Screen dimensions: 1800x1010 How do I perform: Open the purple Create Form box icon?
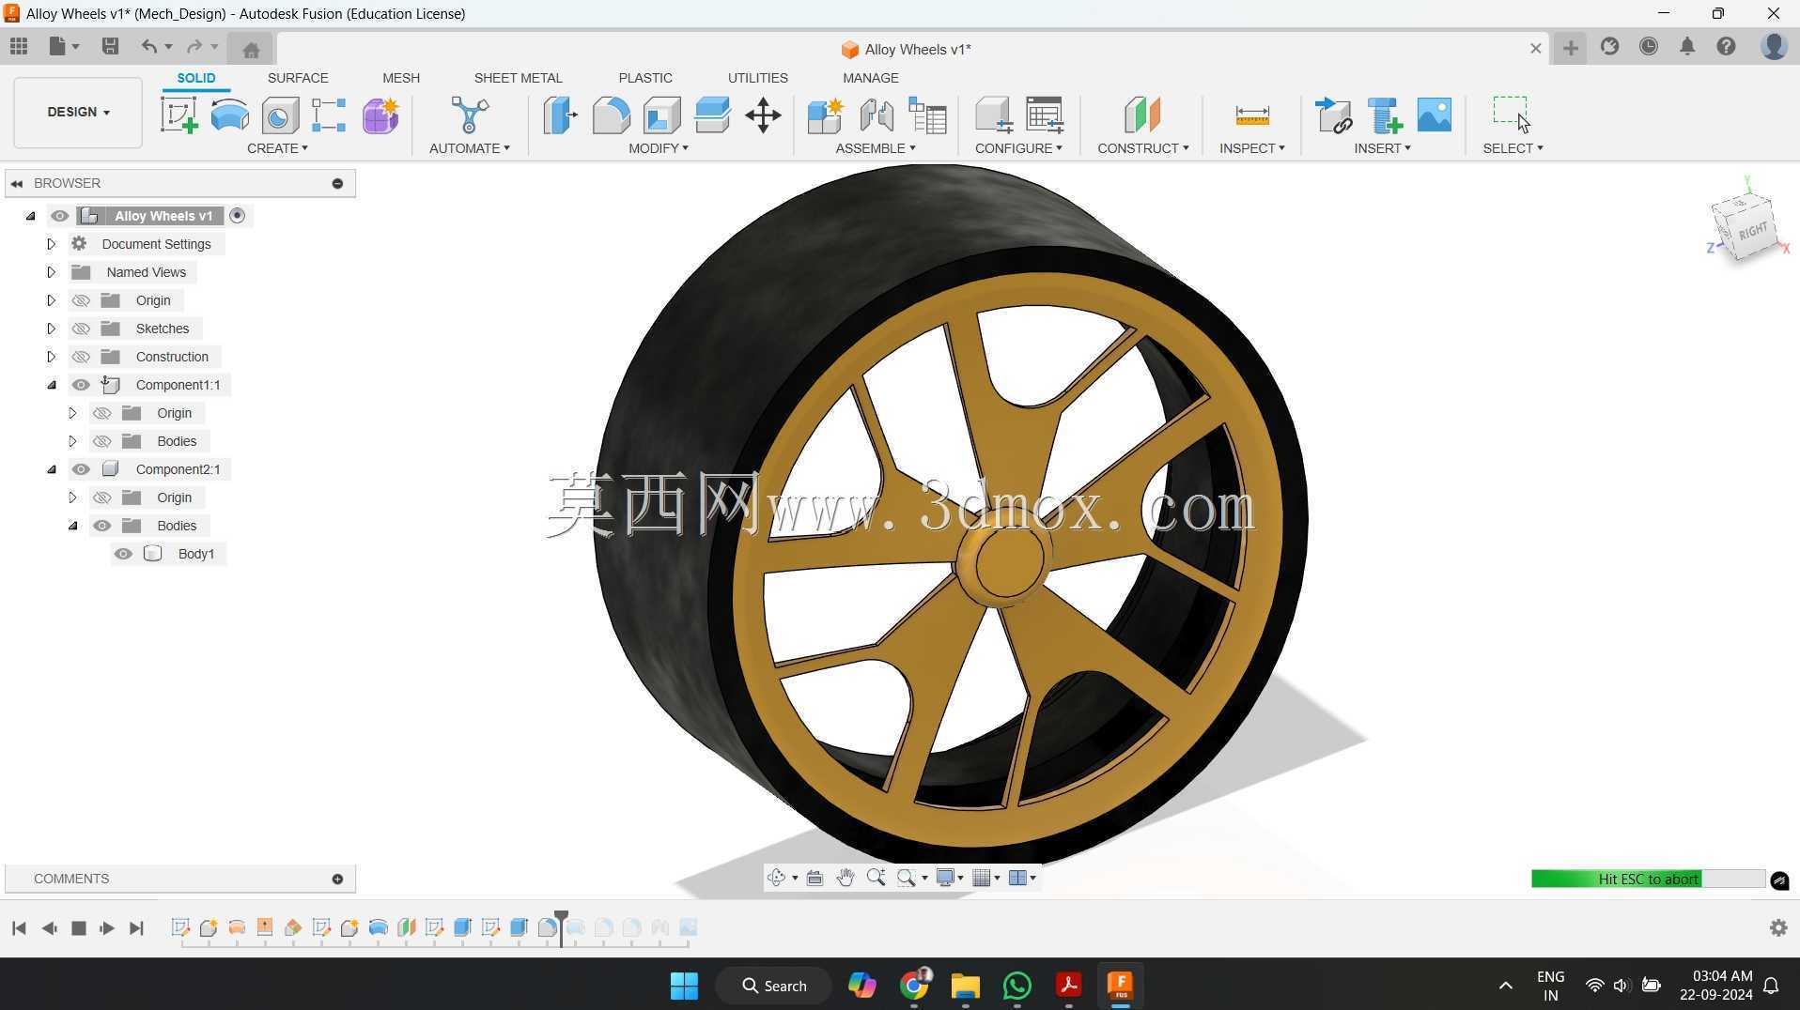(x=380, y=115)
